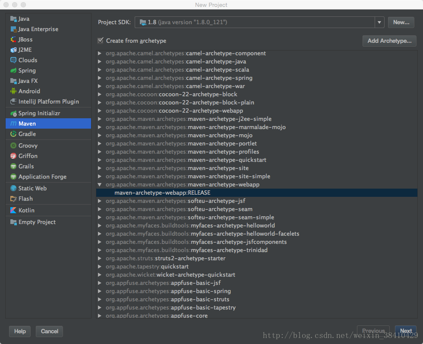Expand softeu-archetype-jsf arrow
The width and height of the screenshot is (423, 344).
100,201
